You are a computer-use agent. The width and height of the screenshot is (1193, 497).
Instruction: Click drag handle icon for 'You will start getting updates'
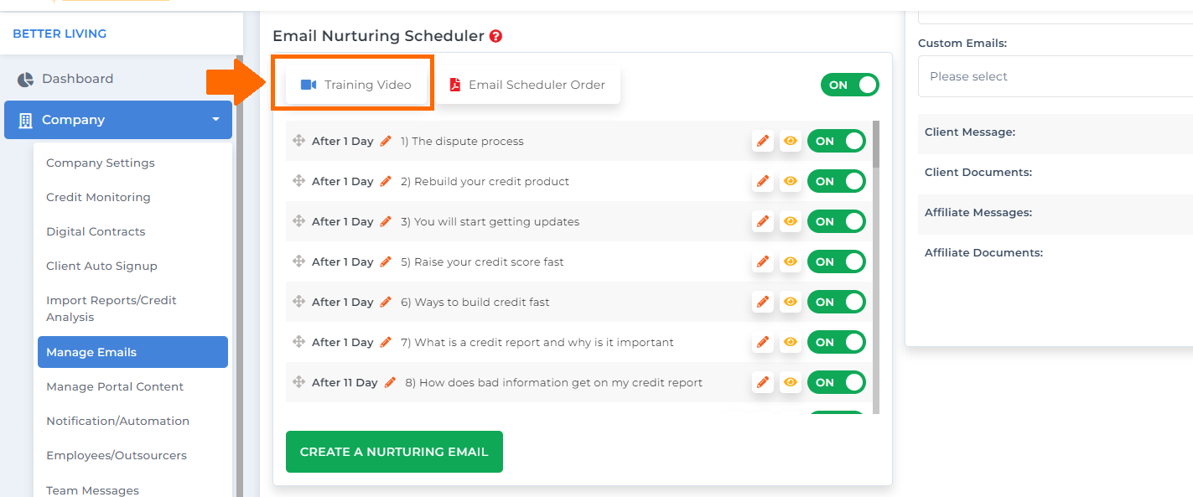point(298,221)
